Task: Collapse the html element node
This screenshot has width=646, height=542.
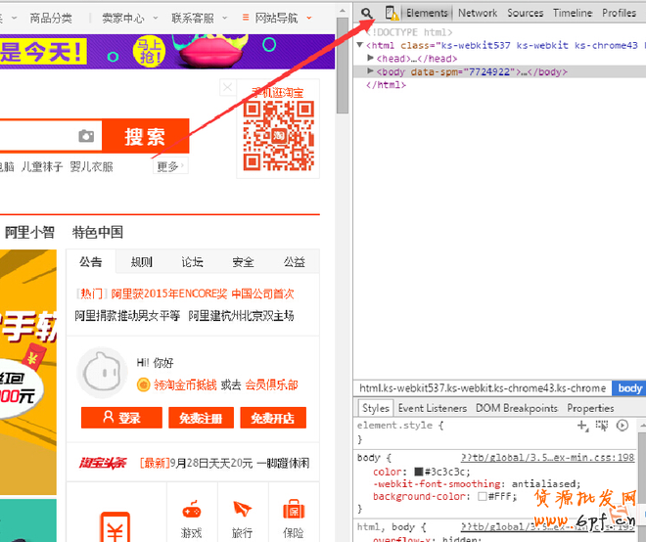Action: pyautogui.click(x=360, y=45)
